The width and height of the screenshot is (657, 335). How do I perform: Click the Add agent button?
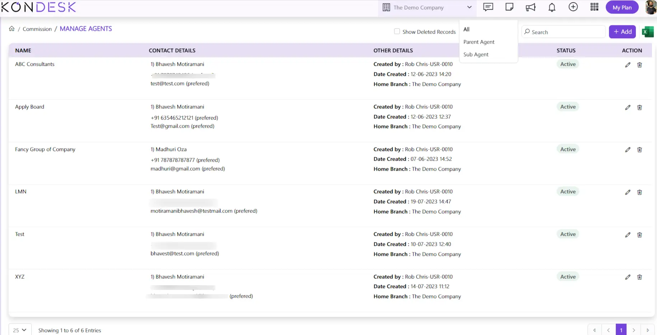622,32
